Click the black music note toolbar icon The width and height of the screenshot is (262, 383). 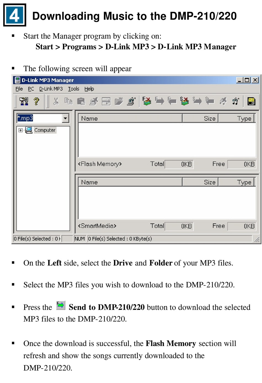[236, 101]
